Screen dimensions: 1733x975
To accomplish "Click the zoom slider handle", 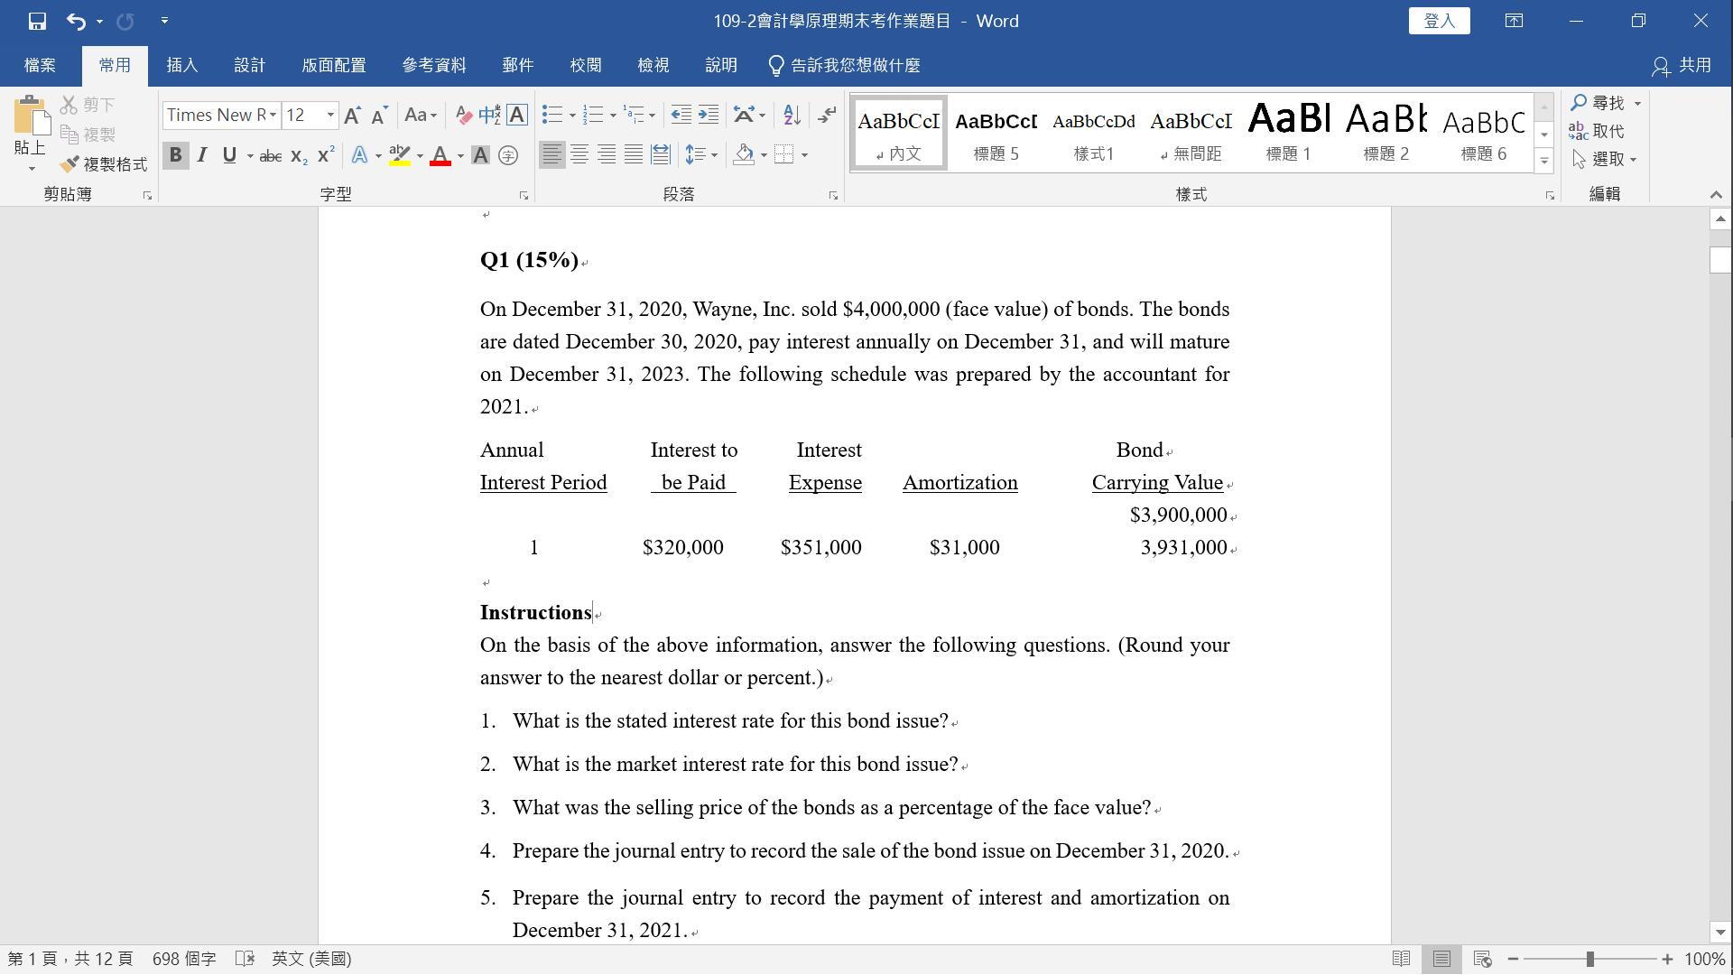I will [x=1589, y=959].
